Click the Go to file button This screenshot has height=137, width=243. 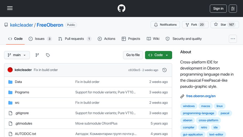pyautogui.click(x=133, y=55)
